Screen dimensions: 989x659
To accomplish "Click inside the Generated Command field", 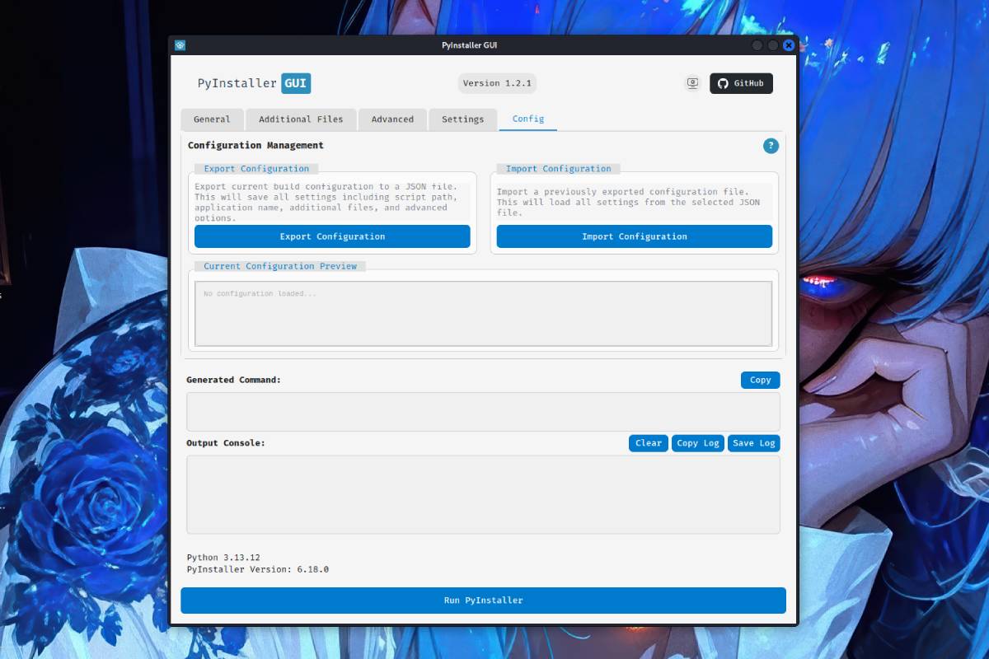I will [483, 411].
